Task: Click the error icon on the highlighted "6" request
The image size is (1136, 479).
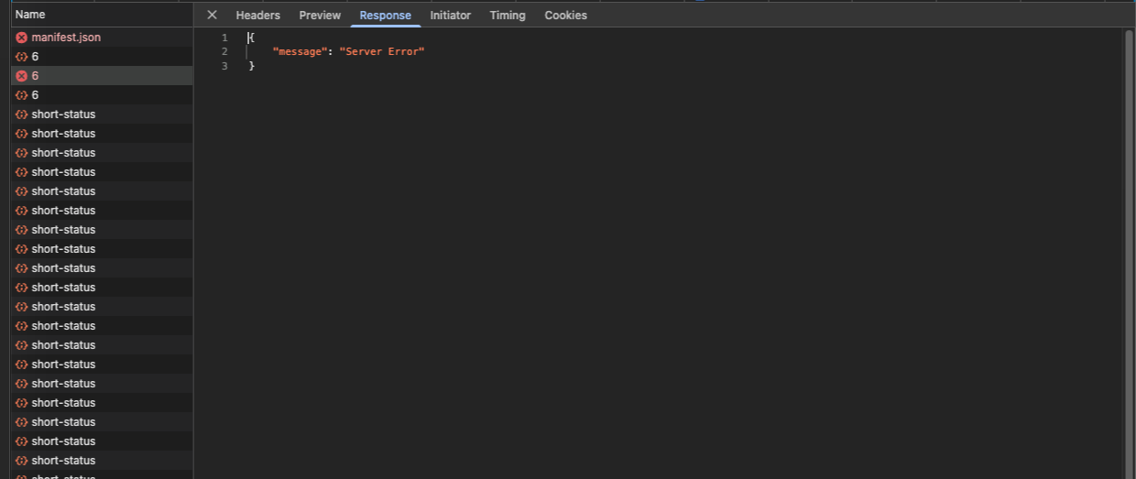Action: (x=22, y=76)
